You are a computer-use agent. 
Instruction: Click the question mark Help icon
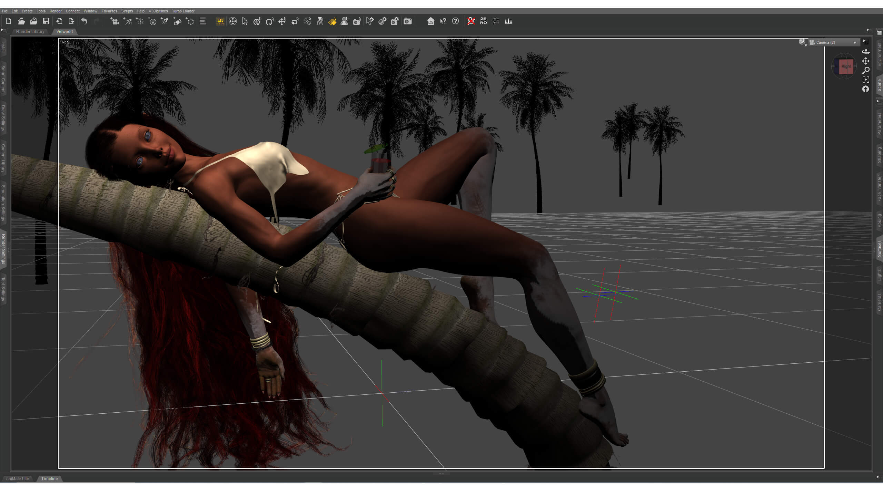click(455, 21)
